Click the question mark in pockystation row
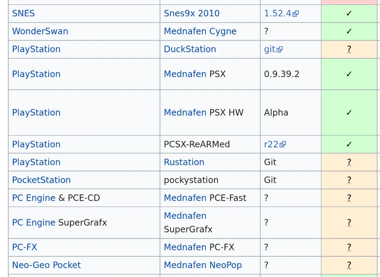 click(x=349, y=180)
